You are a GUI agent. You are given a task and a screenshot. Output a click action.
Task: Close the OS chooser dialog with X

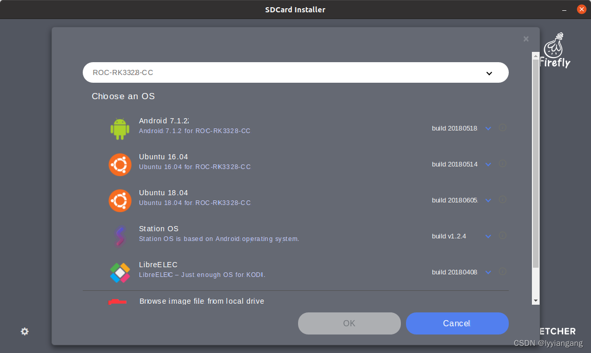tap(526, 39)
